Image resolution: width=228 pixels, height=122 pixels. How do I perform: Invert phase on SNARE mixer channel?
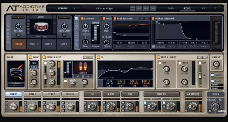pos(7,110)
